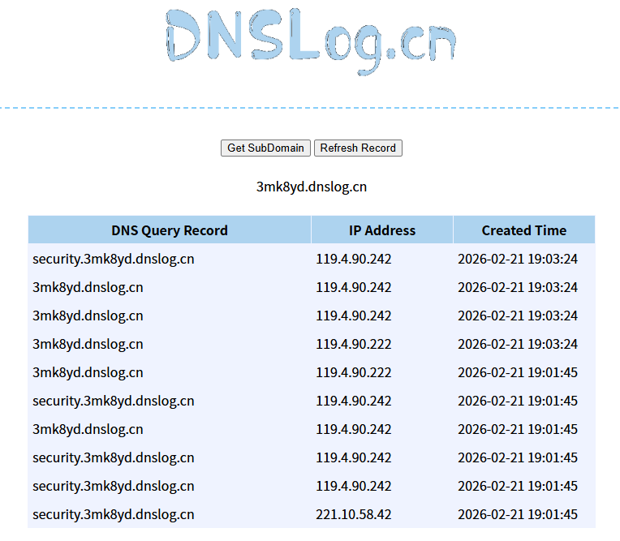
Task: Select the generated subdomain text above the table
Action: click(x=311, y=187)
